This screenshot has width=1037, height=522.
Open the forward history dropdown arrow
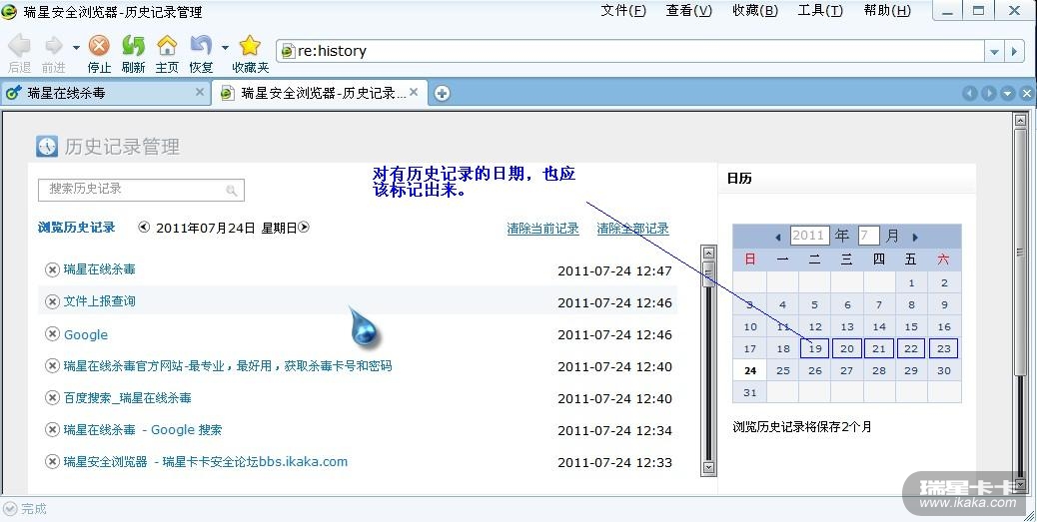pos(76,48)
